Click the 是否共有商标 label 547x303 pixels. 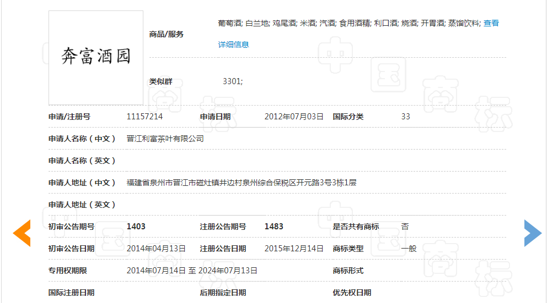356,227
